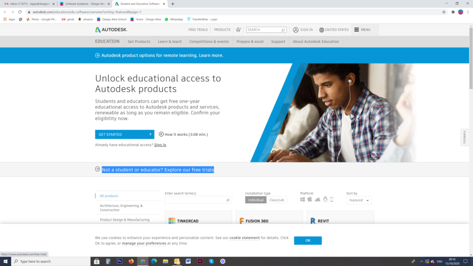Open File Explorer from taskbar

(165, 261)
